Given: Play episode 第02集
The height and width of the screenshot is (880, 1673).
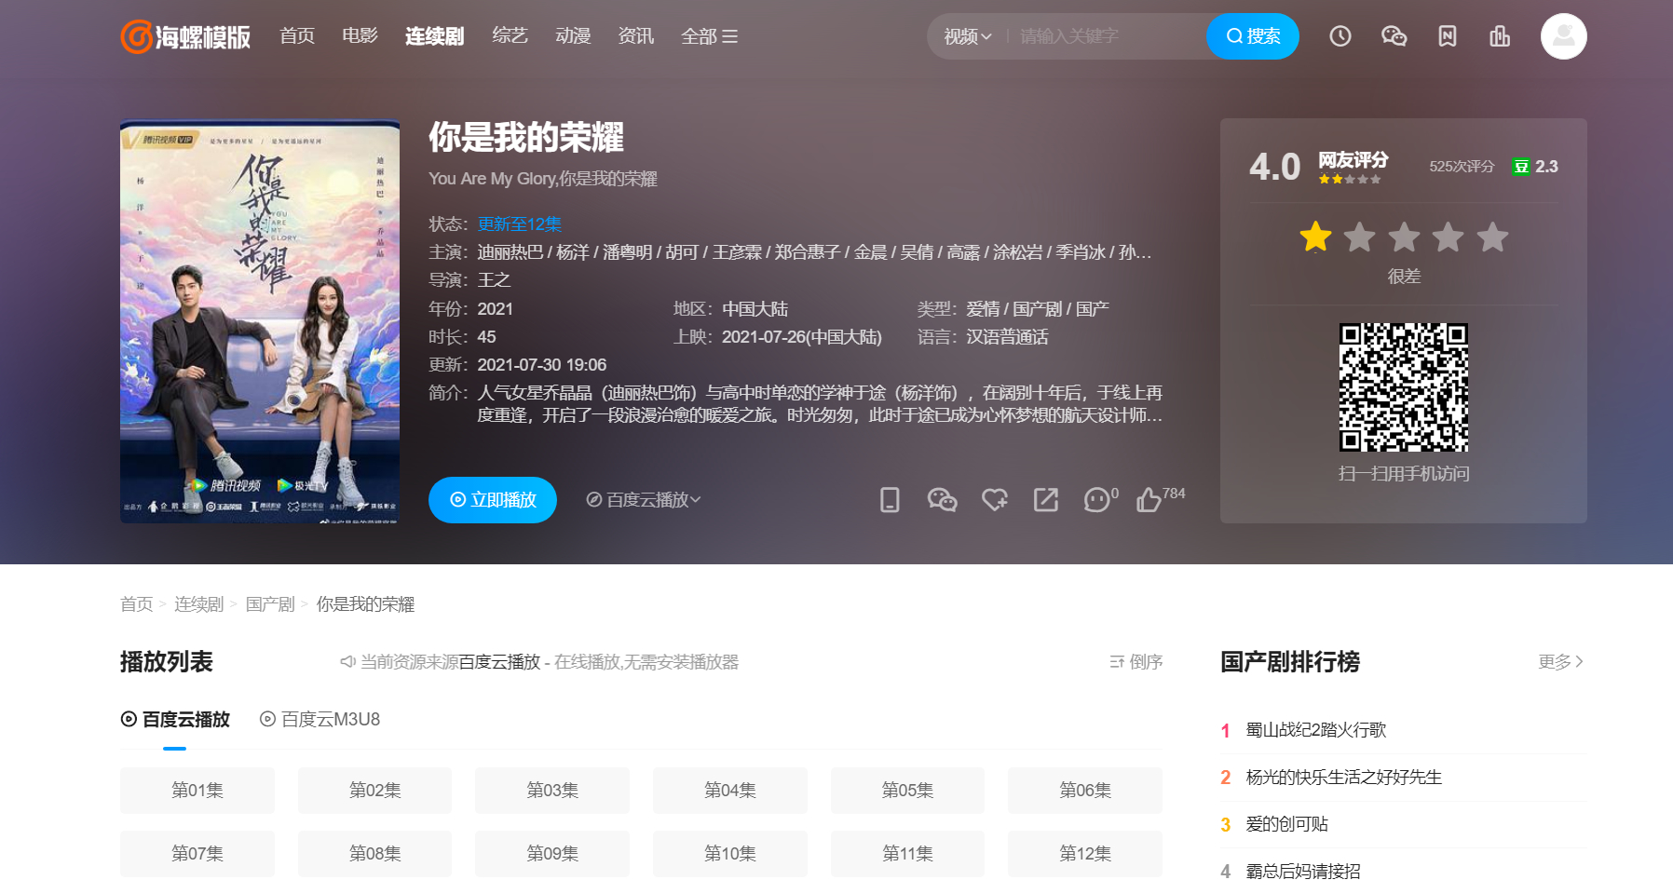Looking at the screenshot, I should coord(374,791).
